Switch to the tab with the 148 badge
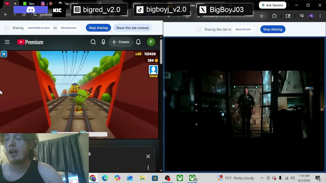 (43, 4)
